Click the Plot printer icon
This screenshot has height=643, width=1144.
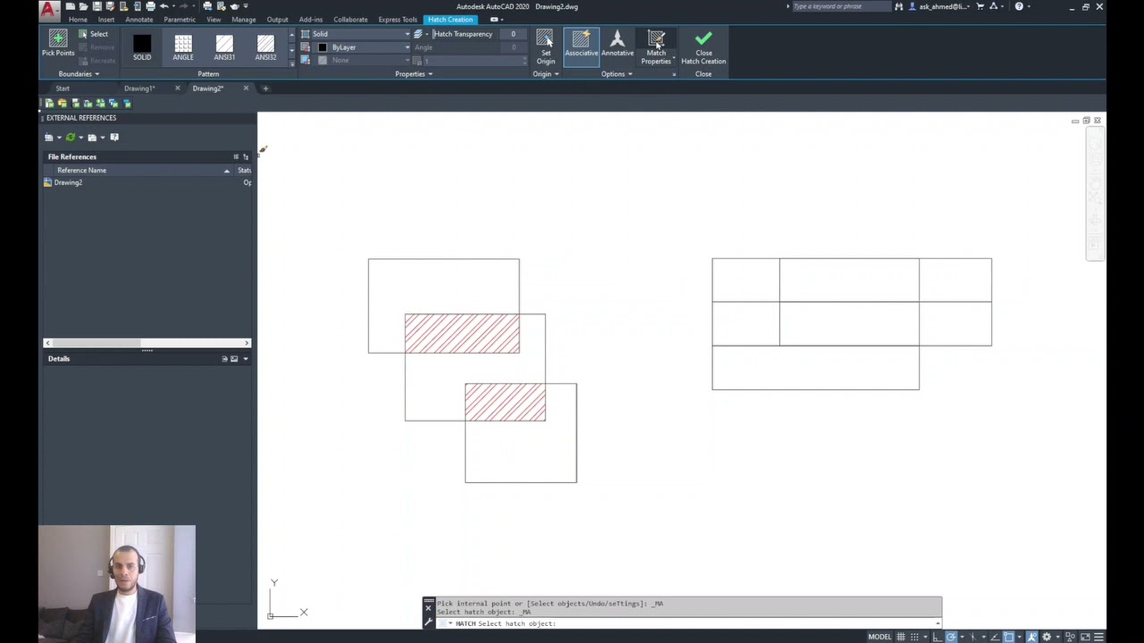[149, 6]
